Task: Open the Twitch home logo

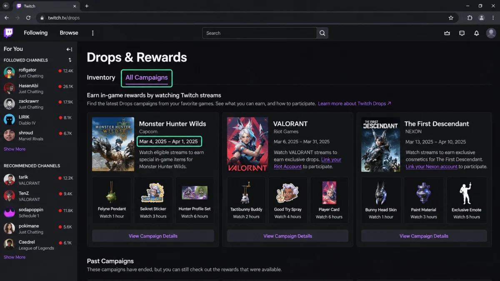Action: tap(8, 33)
